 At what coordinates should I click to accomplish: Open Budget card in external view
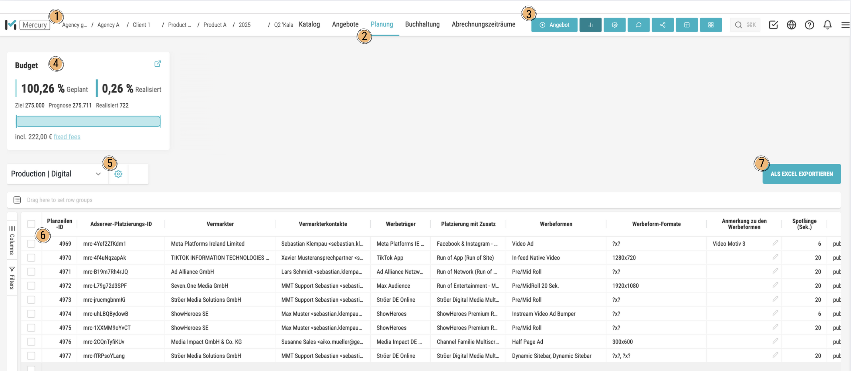158,64
